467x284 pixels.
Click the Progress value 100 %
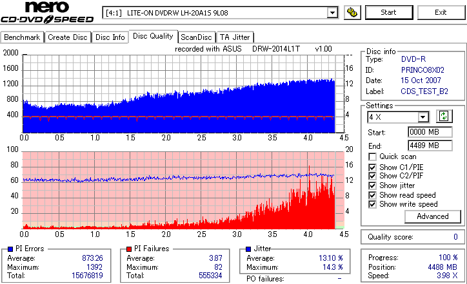448,258
